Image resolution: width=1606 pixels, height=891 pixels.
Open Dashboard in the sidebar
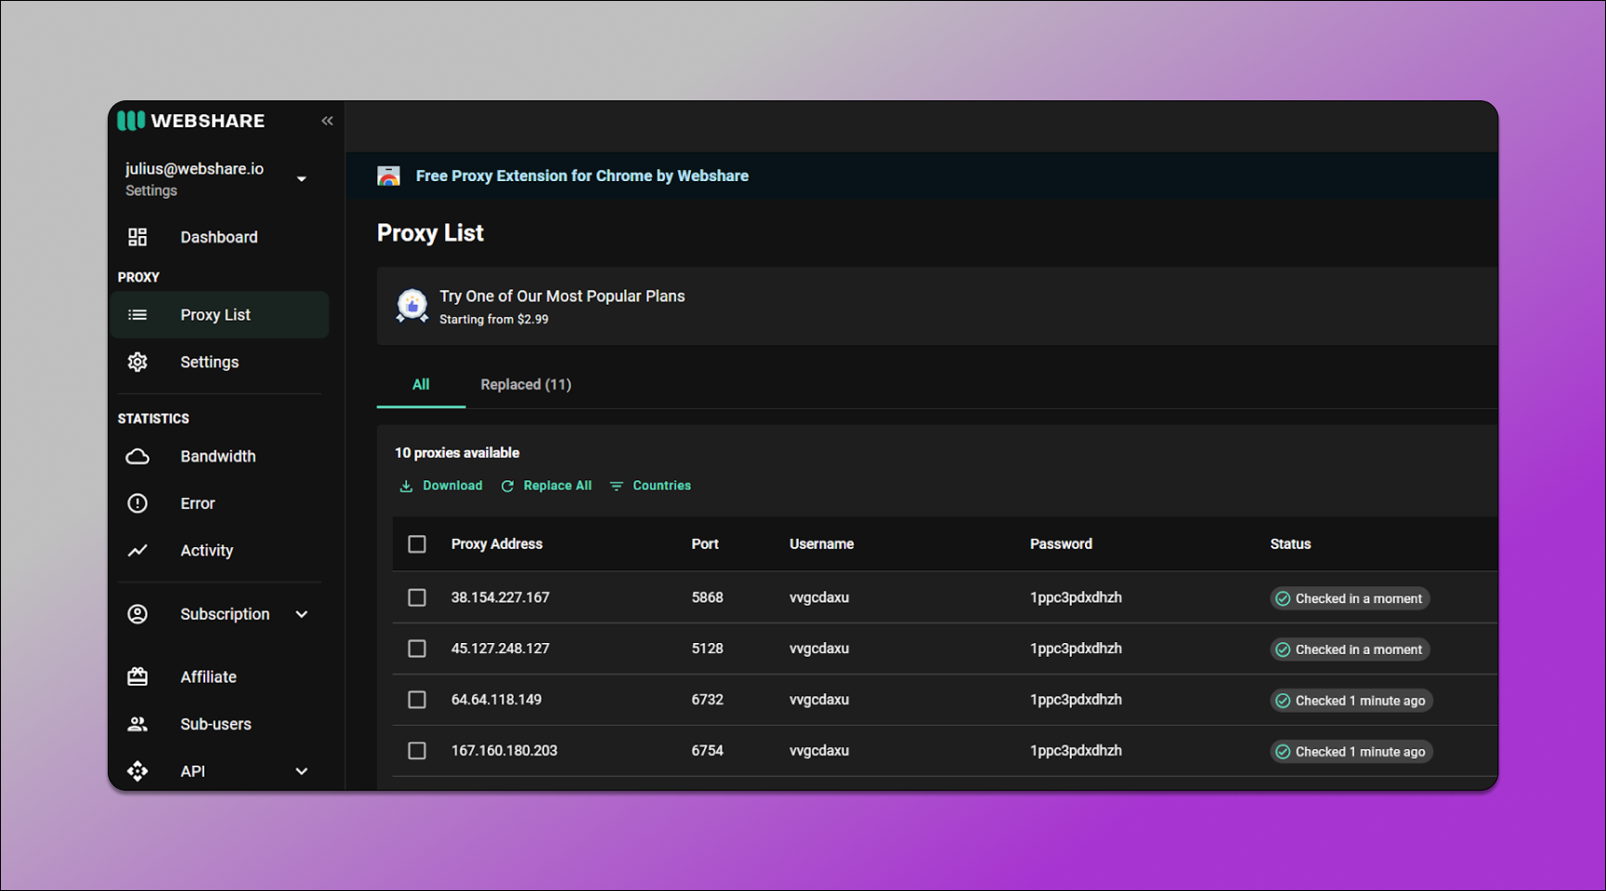pos(219,237)
